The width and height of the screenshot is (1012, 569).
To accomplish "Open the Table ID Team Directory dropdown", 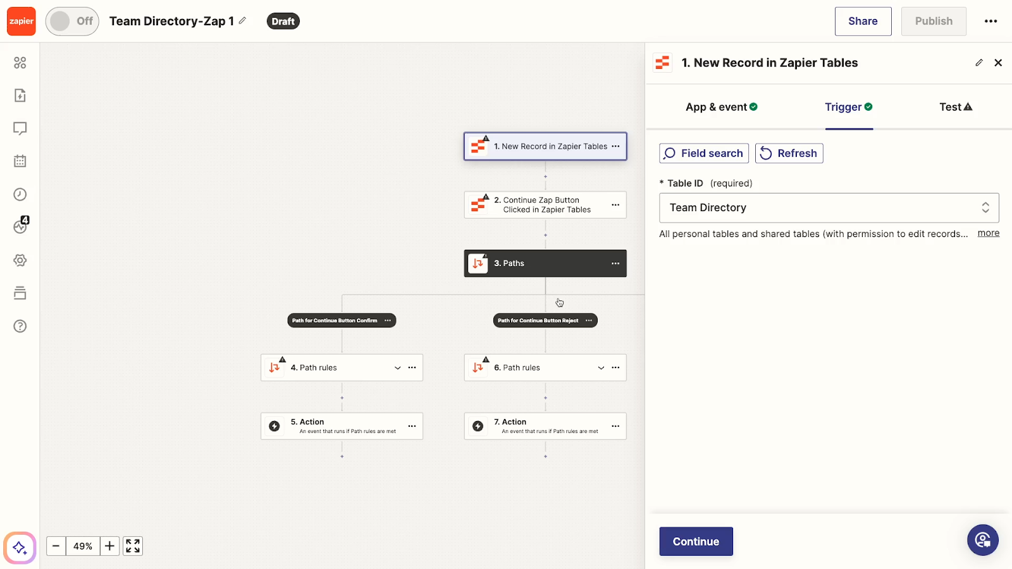I will click(829, 208).
